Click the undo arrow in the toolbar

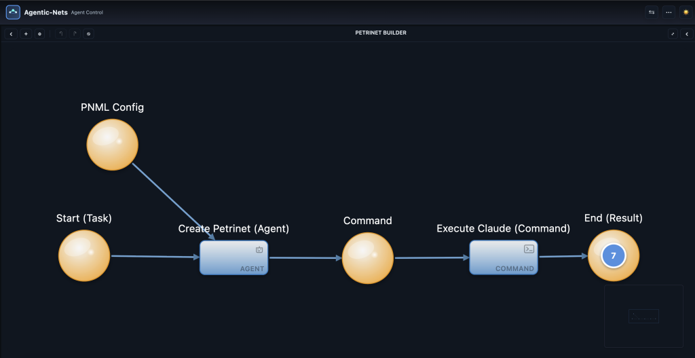[x=60, y=33]
